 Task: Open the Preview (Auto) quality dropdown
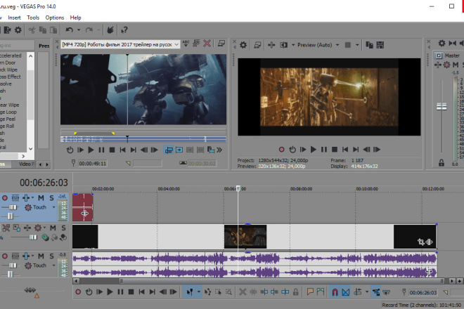(337, 45)
